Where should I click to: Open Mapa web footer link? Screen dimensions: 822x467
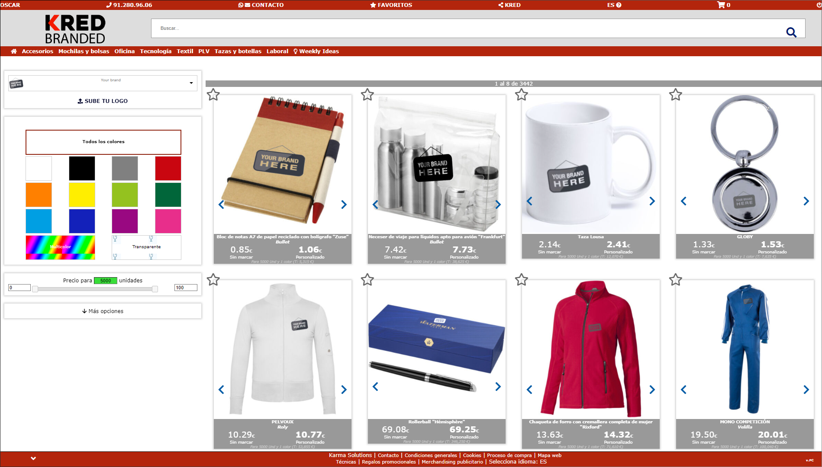click(x=549, y=455)
